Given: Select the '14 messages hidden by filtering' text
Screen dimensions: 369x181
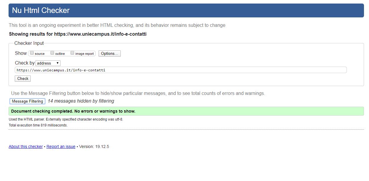Looking at the screenshot, I should (x=81, y=101).
